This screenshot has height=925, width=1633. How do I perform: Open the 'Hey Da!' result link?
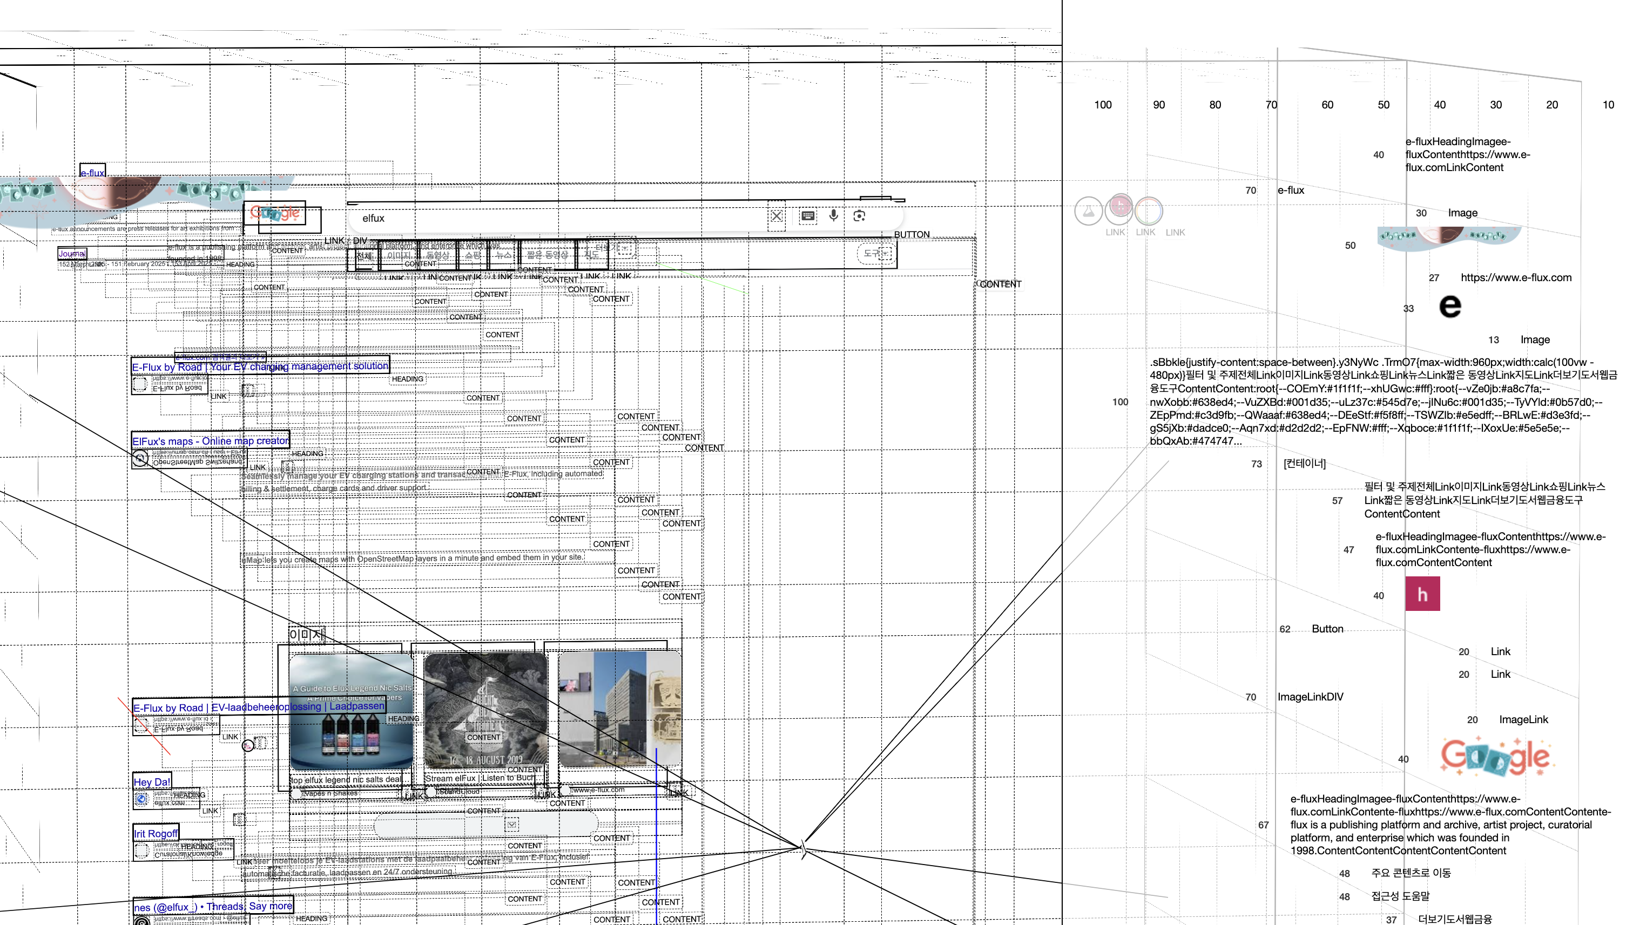152,782
